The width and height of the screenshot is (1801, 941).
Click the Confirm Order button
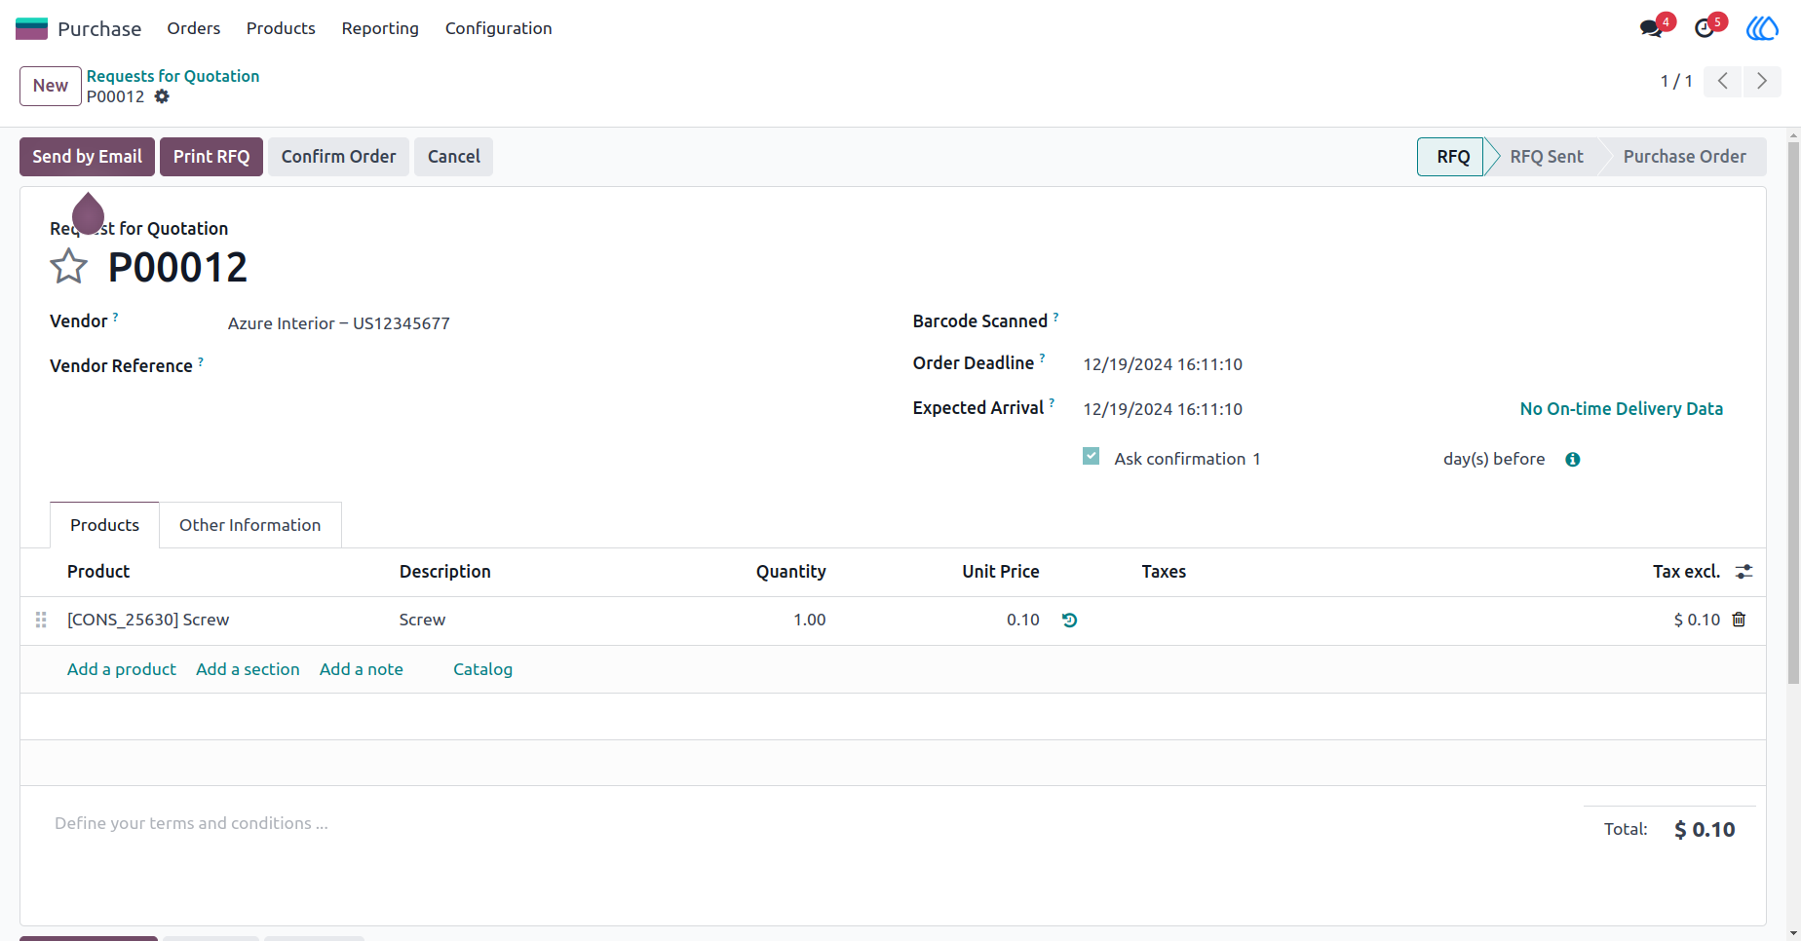point(338,157)
